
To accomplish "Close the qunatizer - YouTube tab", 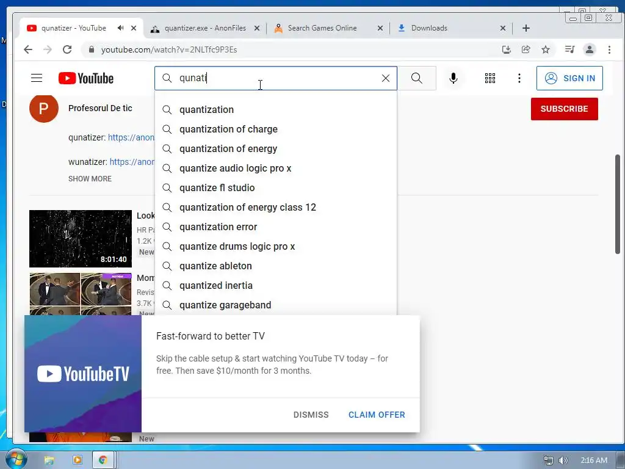I will 134,28.
